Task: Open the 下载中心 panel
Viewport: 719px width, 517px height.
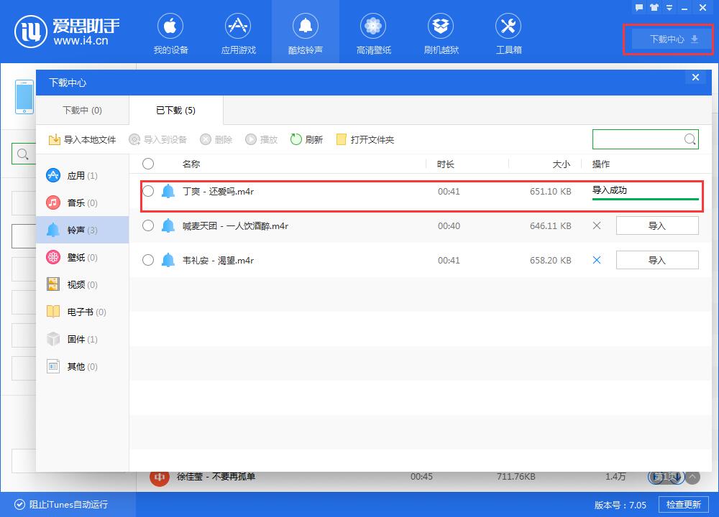Action: click(x=668, y=39)
